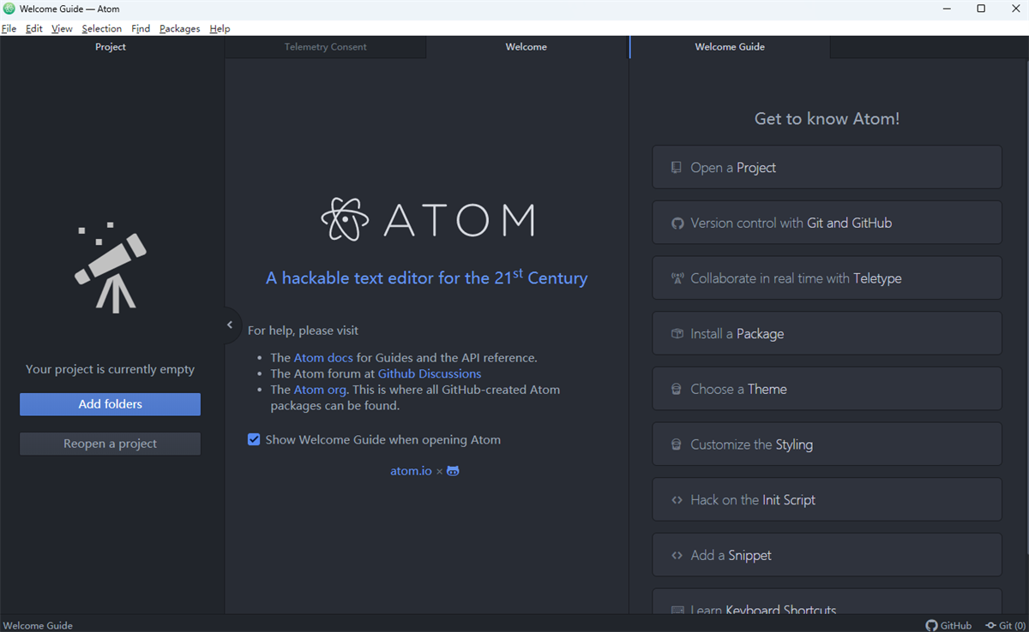Click the Add folders button
This screenshot has width=1029, height=632.
coord(110,403)
